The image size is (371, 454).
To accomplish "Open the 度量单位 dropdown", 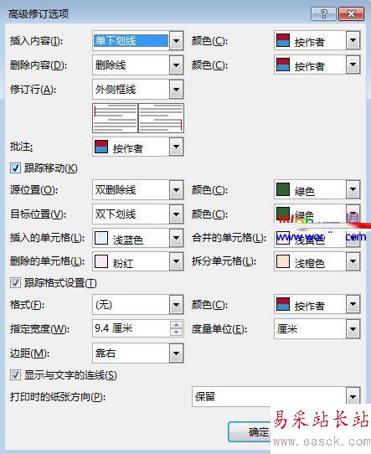I will coord(353,329).
